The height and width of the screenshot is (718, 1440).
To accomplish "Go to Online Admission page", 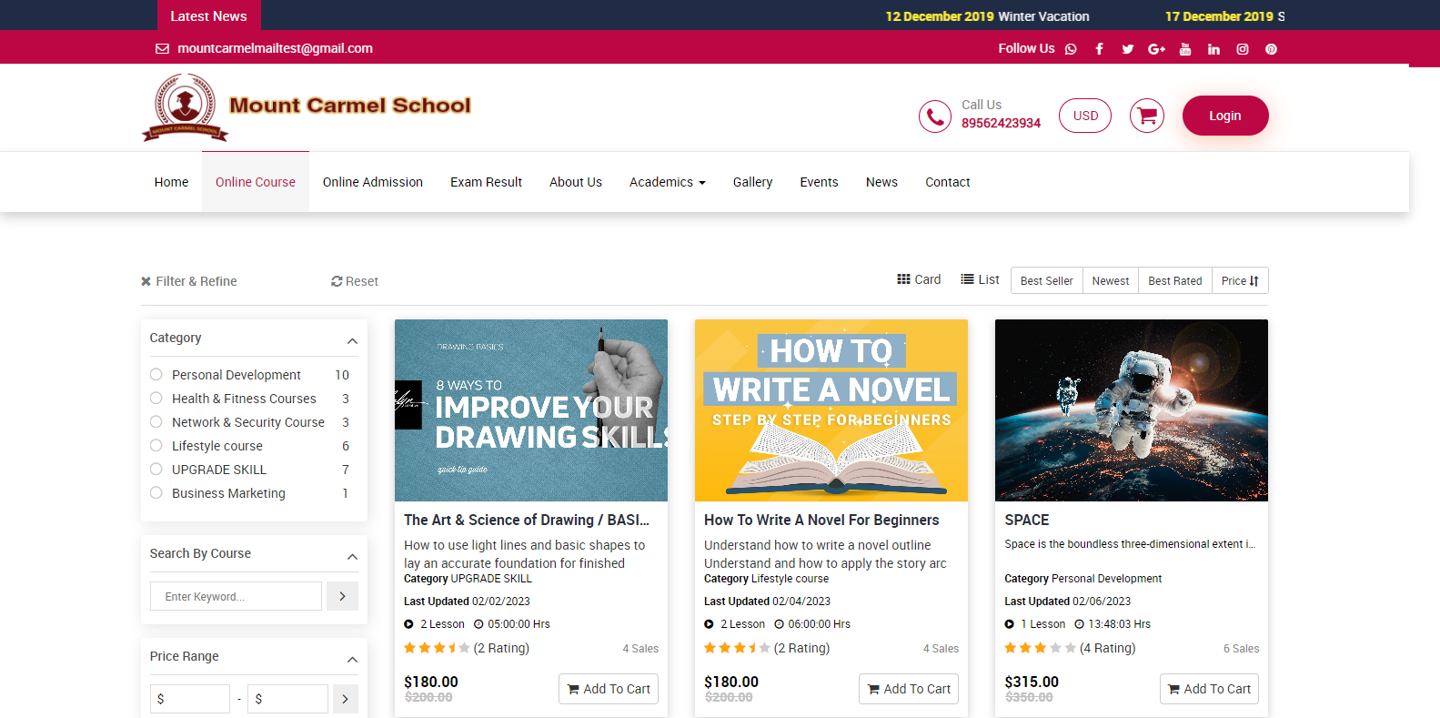I will pos(372,182).
